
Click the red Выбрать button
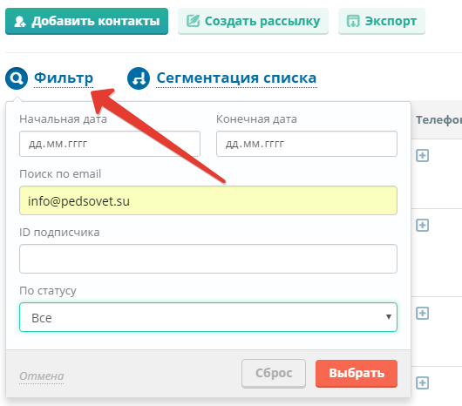pos(357,373)
